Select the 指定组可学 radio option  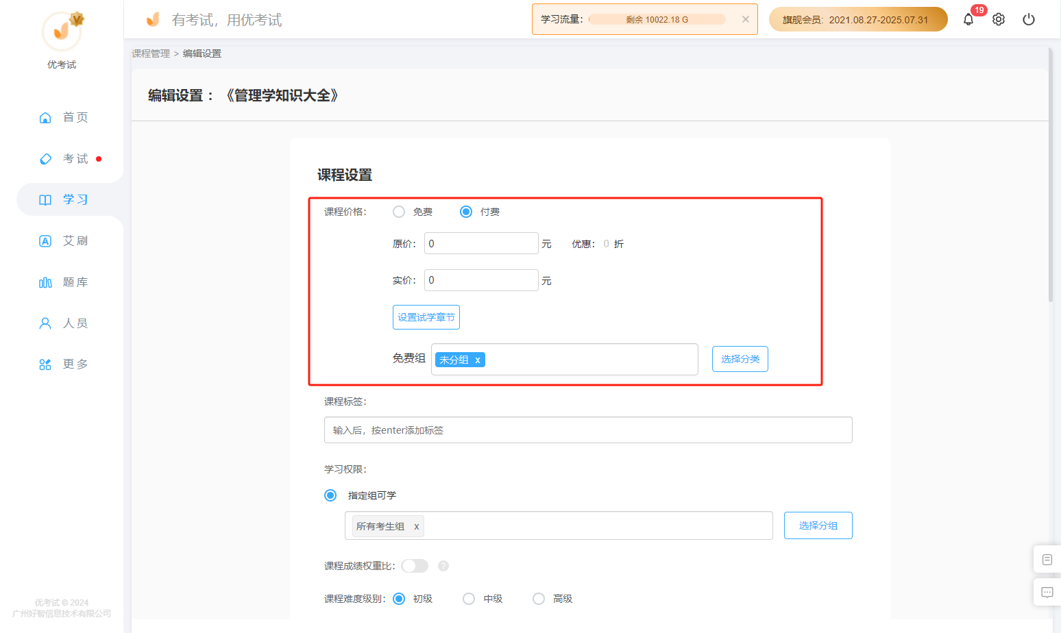tap(330, 495)
